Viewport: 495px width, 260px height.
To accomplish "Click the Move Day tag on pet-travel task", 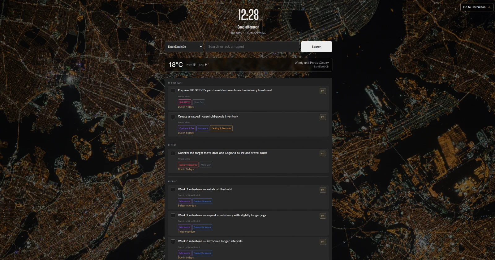I will [199, 102].
